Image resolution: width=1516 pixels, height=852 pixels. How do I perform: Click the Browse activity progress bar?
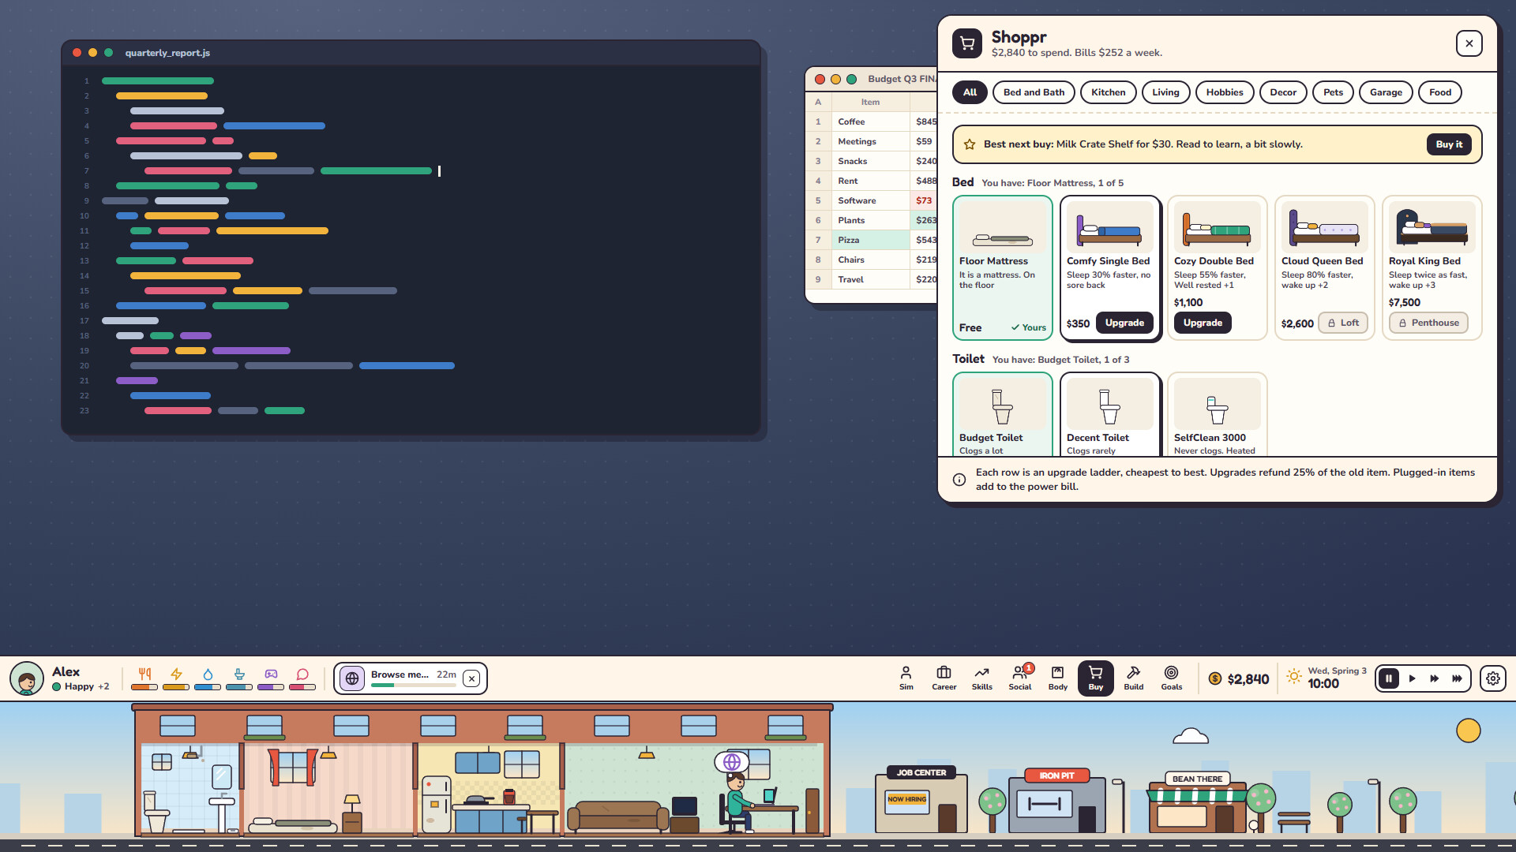pos(414,686)
